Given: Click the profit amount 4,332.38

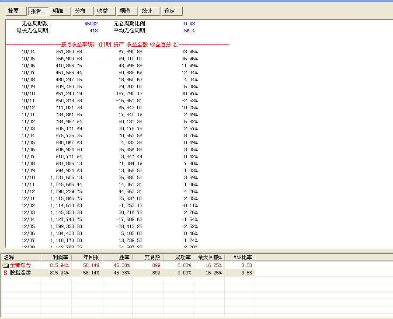Looking at the screenshot, I should point(132,143).
